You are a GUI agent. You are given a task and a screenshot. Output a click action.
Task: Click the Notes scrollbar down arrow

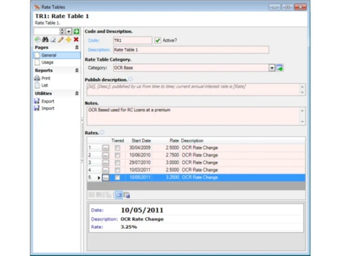[x=302, y=122]
